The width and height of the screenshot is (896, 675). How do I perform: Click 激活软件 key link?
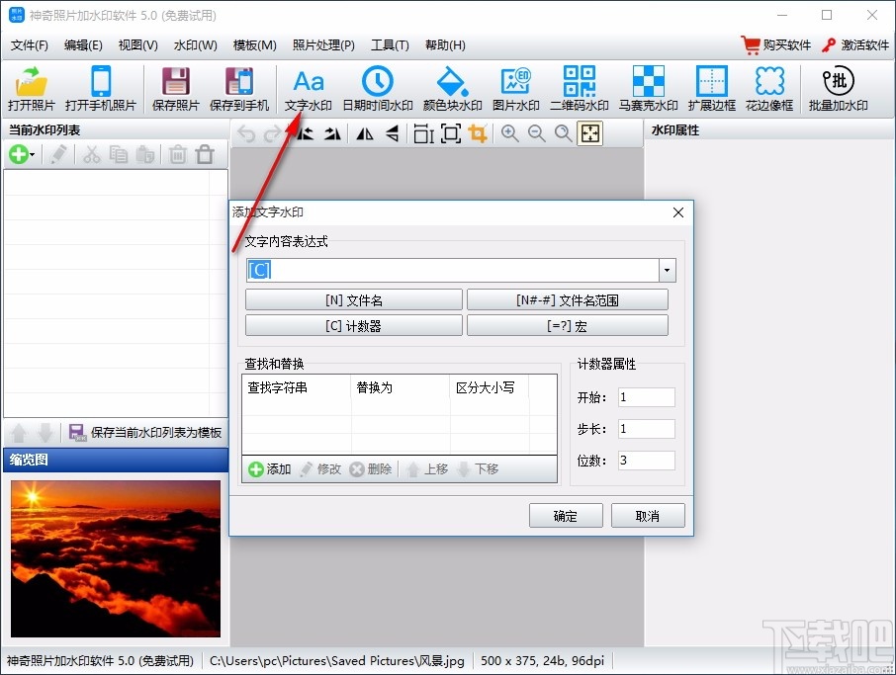pyautogui.click(x=855, y=45)
